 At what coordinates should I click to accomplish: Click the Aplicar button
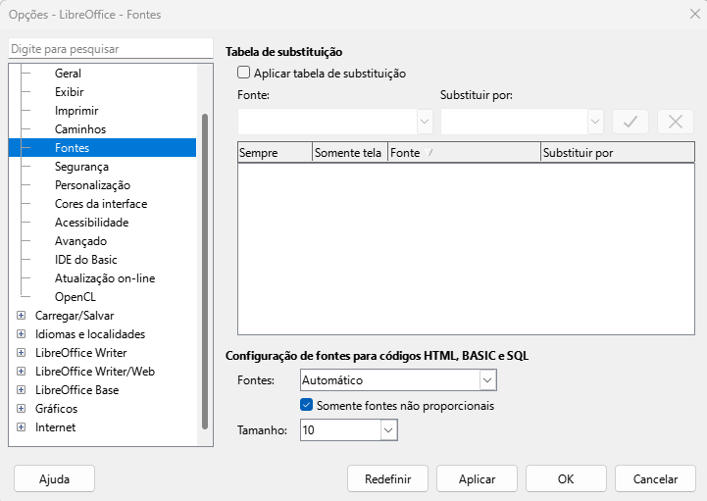click(477, 478)
